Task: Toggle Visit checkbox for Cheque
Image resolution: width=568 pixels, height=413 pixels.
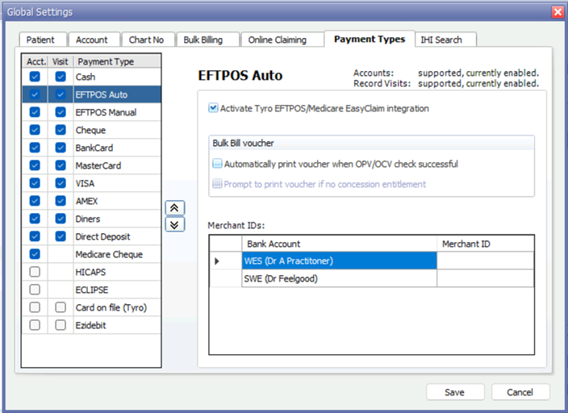Action: pyautogui.click(x=61, y=130)
